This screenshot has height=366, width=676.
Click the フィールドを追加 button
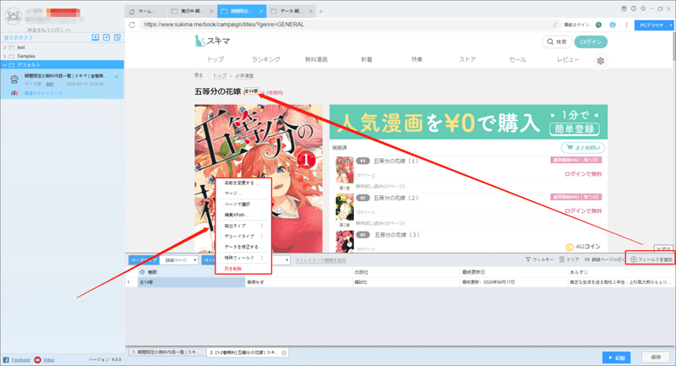click(651, 259)
